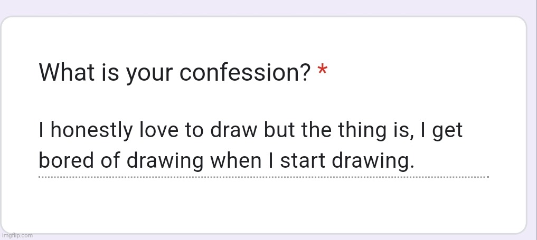Click the word 'confession?' in the question
The width and height of the screenshot is (537, 240).
pos(245,72)
